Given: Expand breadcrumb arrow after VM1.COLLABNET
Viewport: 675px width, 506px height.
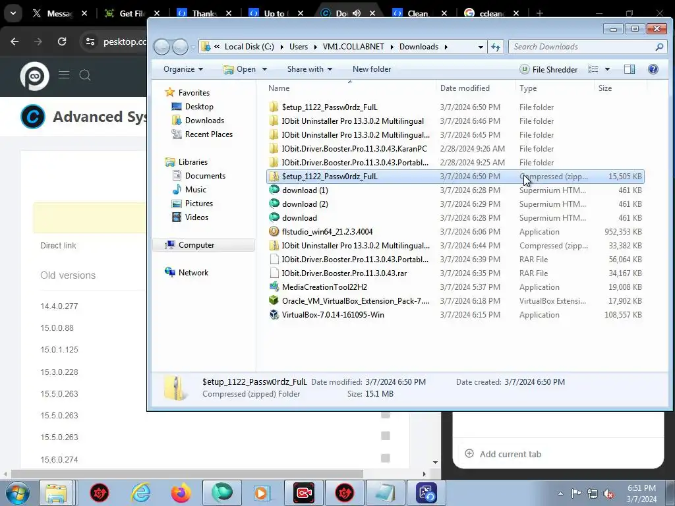Looking at the screenshot, I should (392, 47).
